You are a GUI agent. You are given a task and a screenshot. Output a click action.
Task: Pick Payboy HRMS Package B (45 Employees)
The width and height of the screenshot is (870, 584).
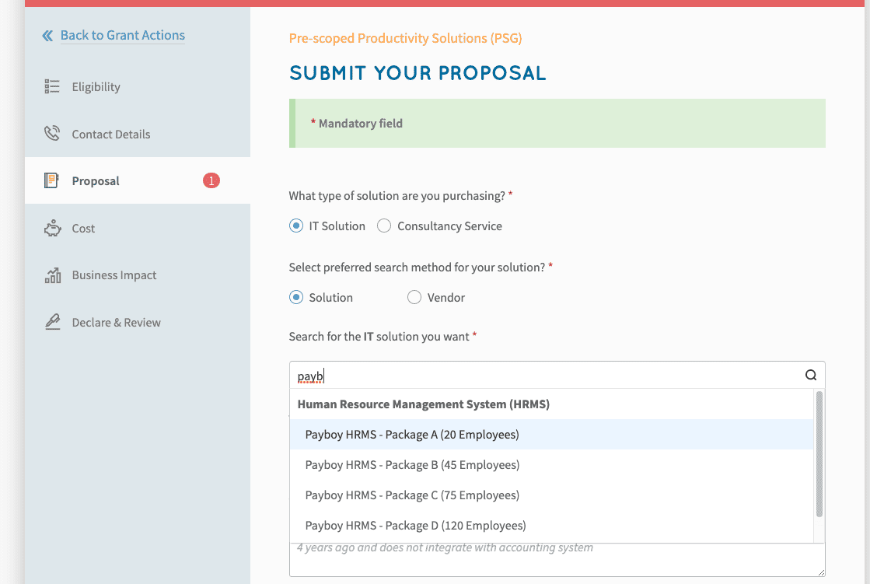tap(412, 465)
